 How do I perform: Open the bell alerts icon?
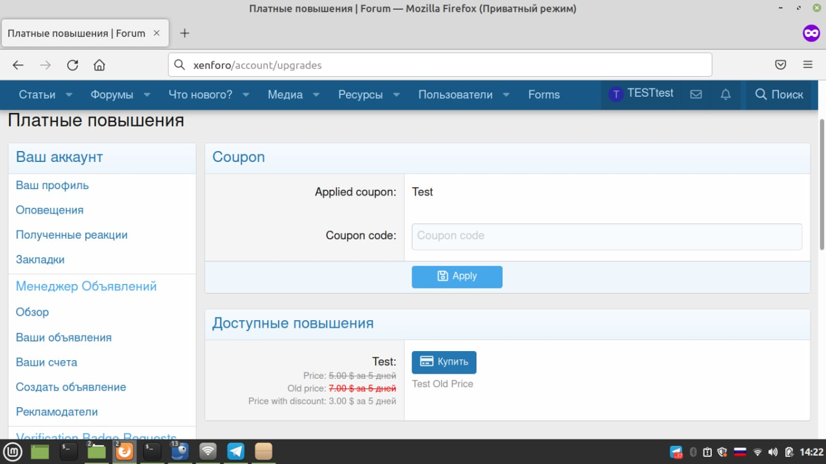pos(726,95)
